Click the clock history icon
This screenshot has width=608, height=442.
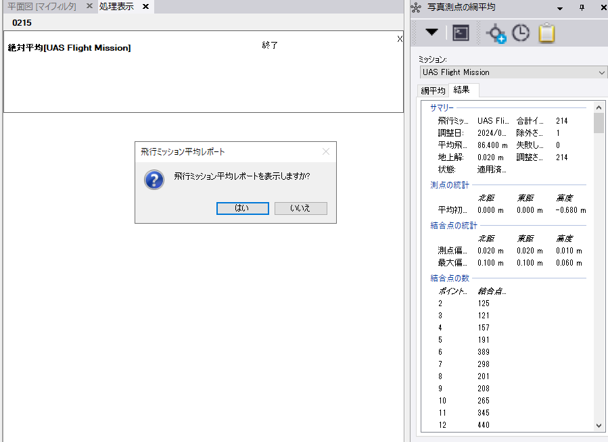click(x=520, y=33)
